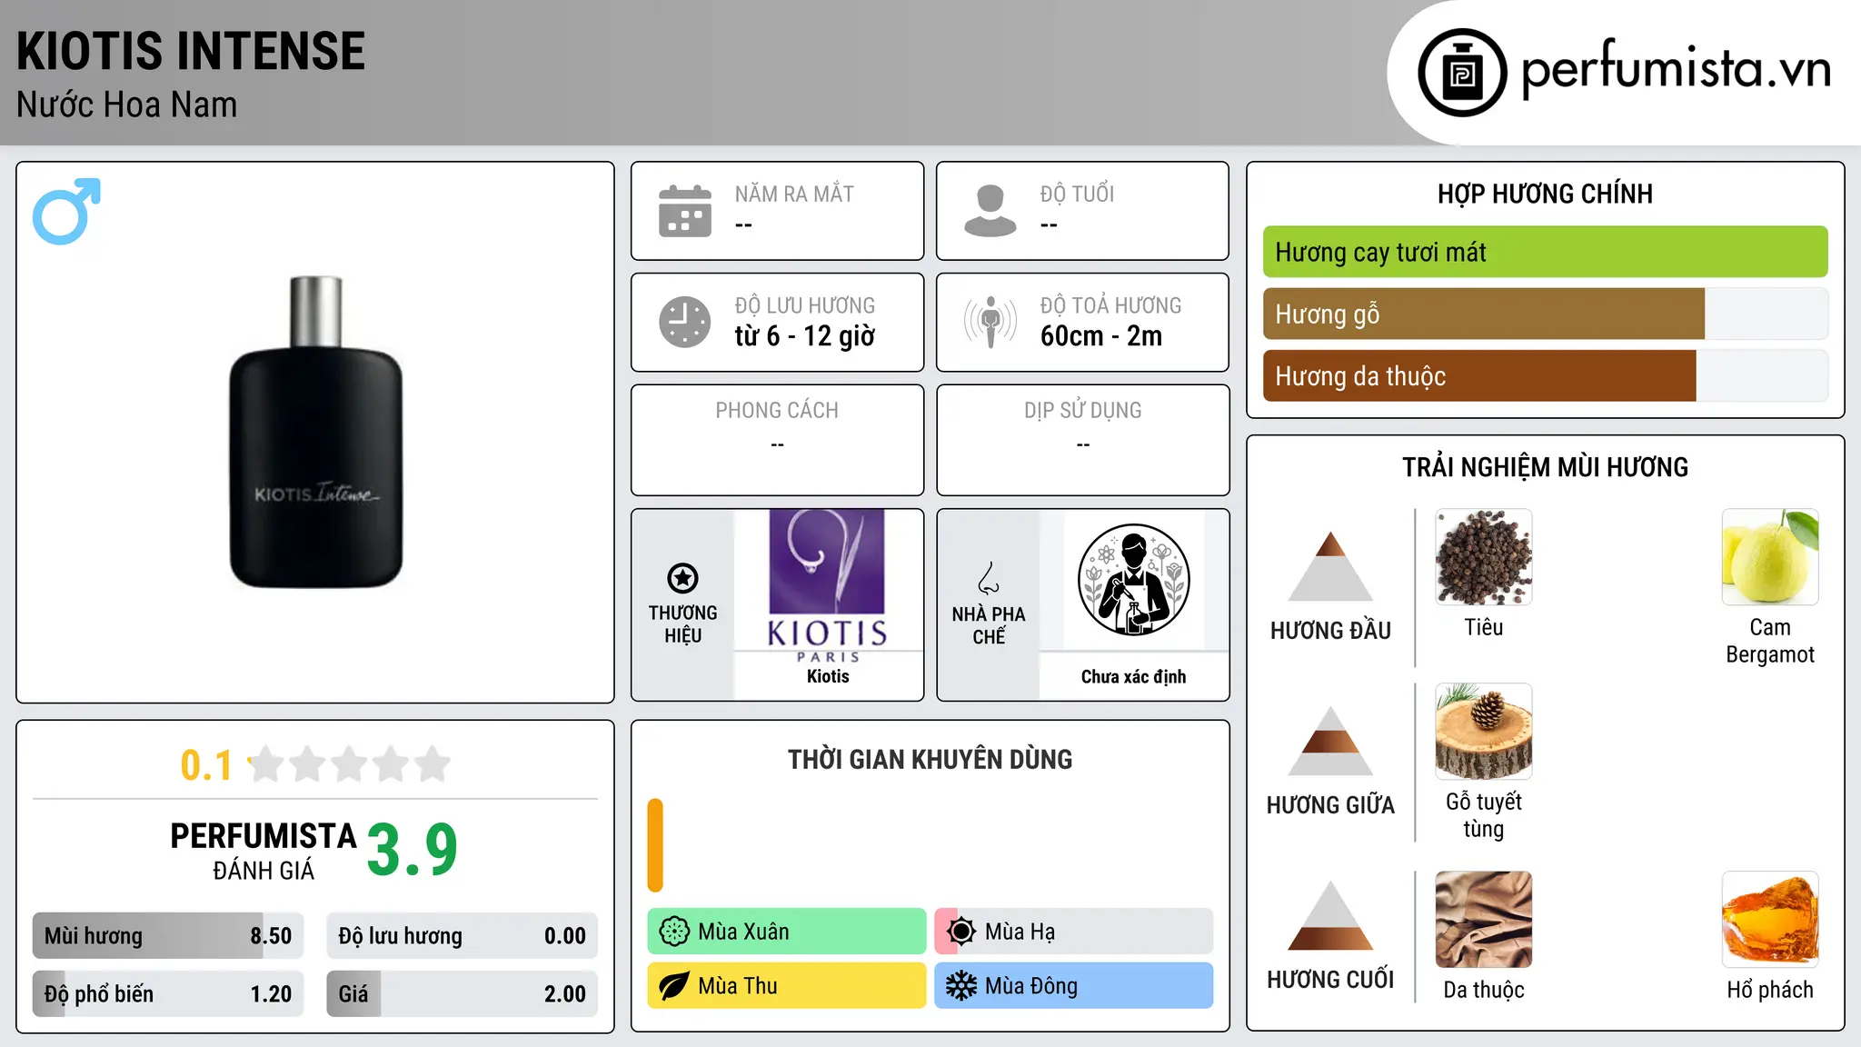Click the KIOTIS INTENSE title

tap(191, 51)
